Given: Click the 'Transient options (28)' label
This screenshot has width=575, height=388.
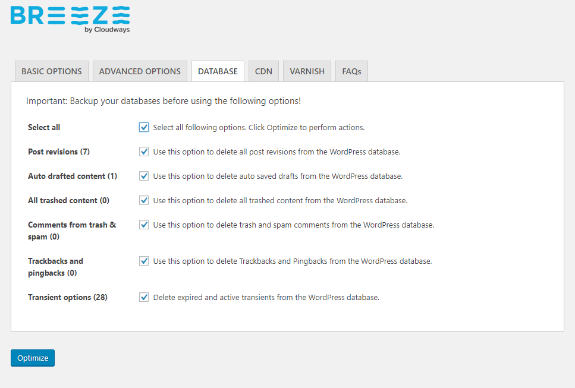Looking at the screenshot, I should [x=68, y=297].
